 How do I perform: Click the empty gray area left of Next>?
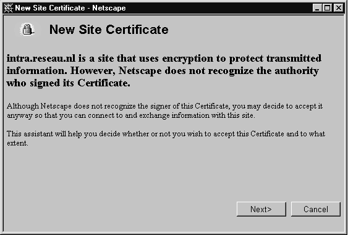point(120,209)
